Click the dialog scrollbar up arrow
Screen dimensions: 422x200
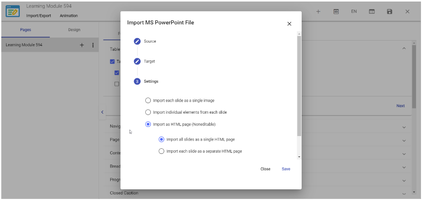tap(299, 34)
